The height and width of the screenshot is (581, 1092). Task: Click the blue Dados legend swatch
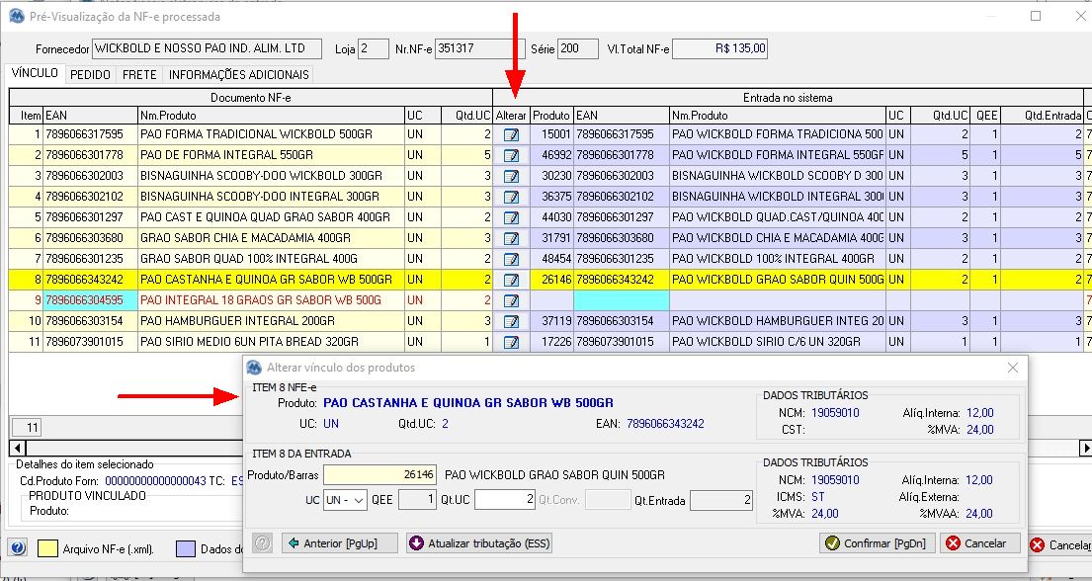tap(186, 548)
